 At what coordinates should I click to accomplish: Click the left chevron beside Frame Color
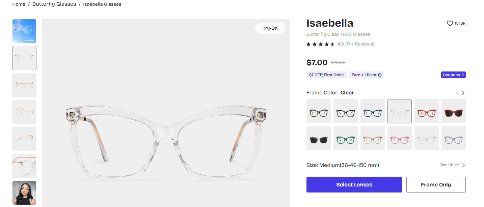point(457,92)
